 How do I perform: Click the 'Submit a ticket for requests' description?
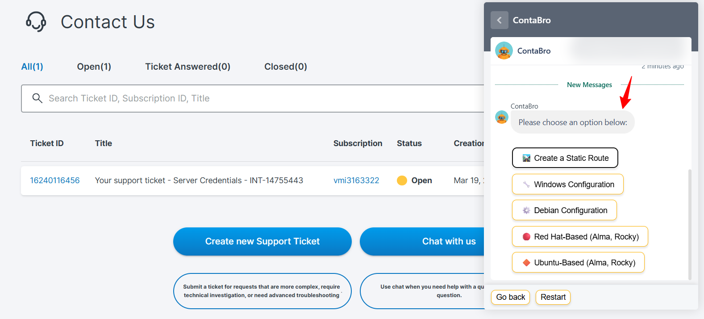262,291
